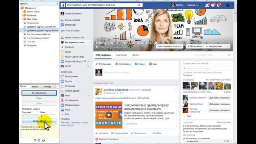
Task: Click Dmitry profile avatar in header
Action: 173,5
